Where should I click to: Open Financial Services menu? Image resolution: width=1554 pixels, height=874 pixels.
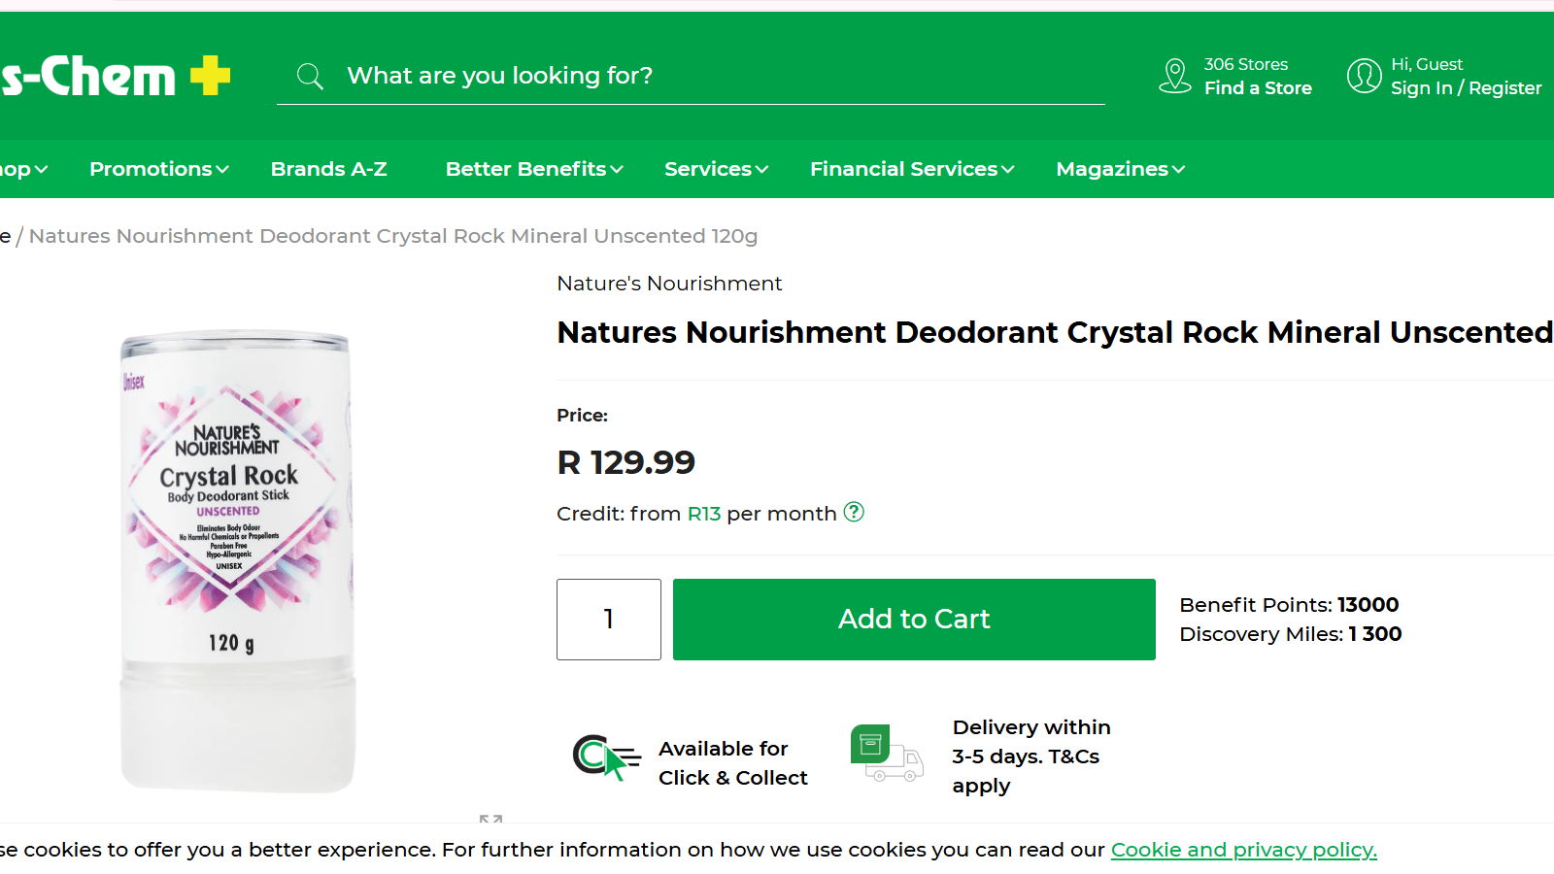[912, 169]
